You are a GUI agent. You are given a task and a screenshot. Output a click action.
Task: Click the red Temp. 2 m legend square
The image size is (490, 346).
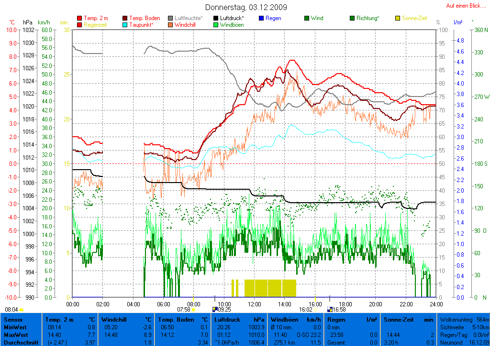tap(79, 18)
